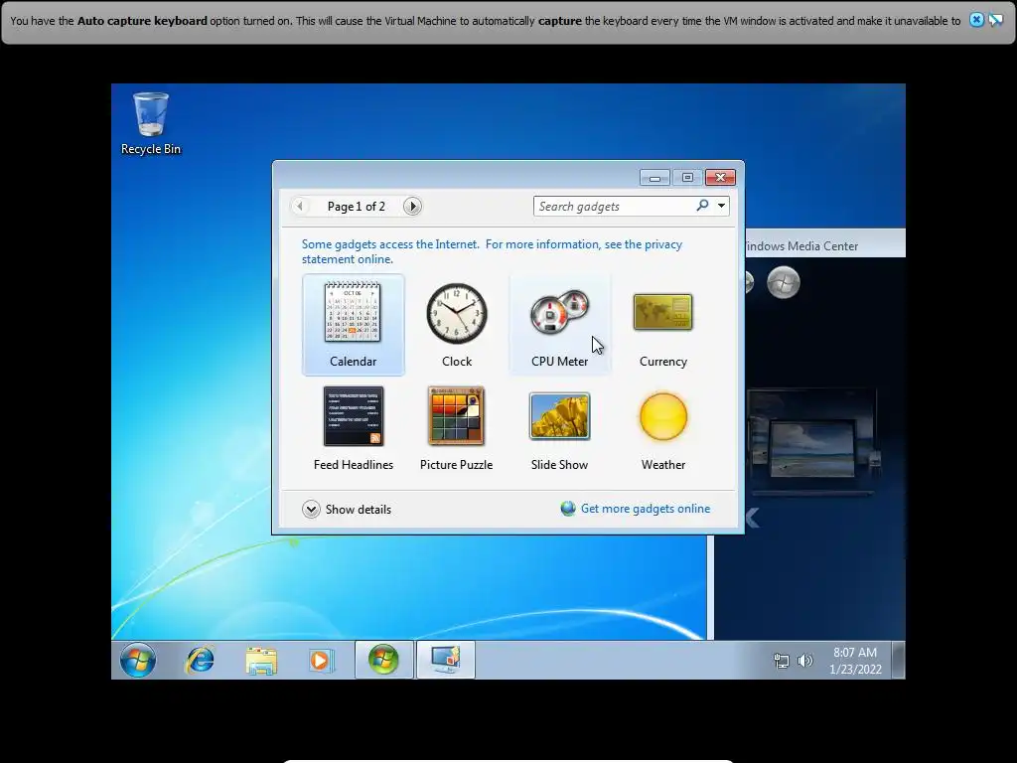Select the Clock gadget
This screenshot has height=763, width=1017.
[457, 325]
